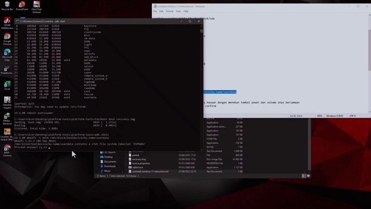Click the cmd window vertical scrollbar thumb

(x=202, y=31)
